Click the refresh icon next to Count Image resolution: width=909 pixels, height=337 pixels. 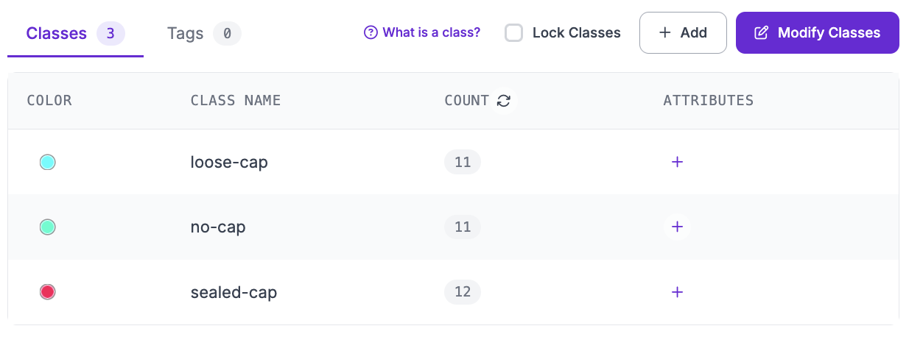click(504, 101)
